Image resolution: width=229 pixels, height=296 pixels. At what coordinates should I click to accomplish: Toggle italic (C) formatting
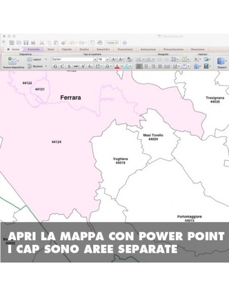pyautogui.click(x=62, y=66)
